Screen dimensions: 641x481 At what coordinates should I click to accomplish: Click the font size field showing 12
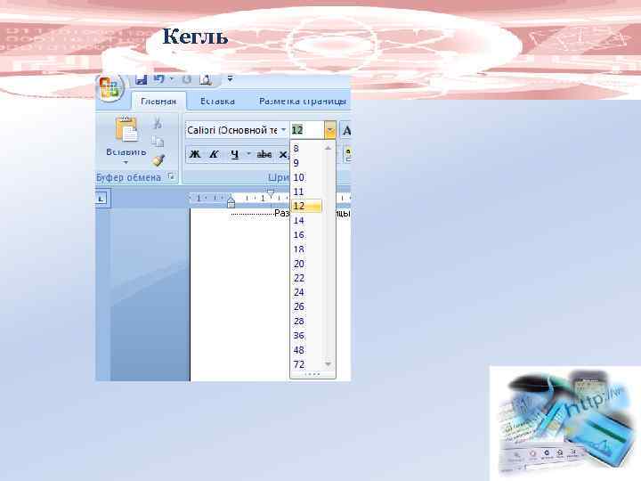(307, 130)
